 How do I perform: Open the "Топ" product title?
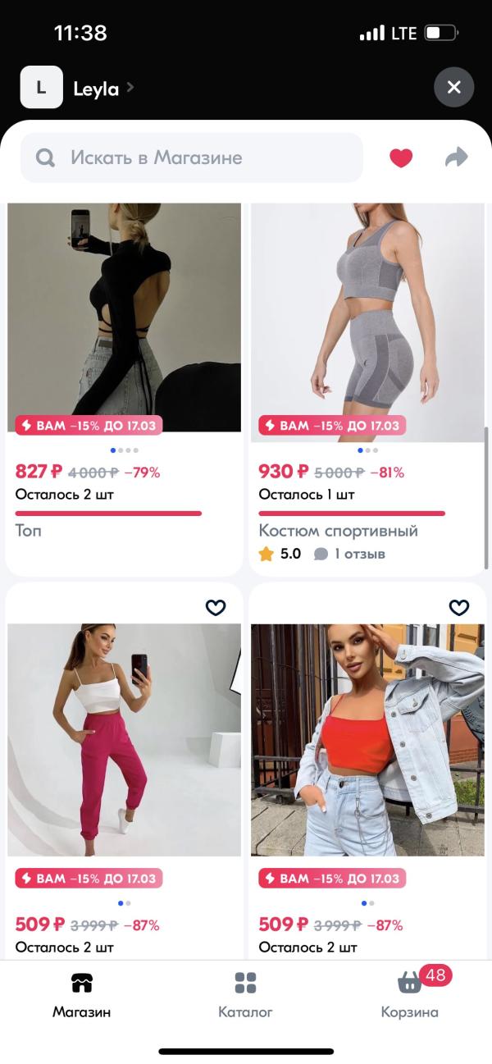[29, 531]
